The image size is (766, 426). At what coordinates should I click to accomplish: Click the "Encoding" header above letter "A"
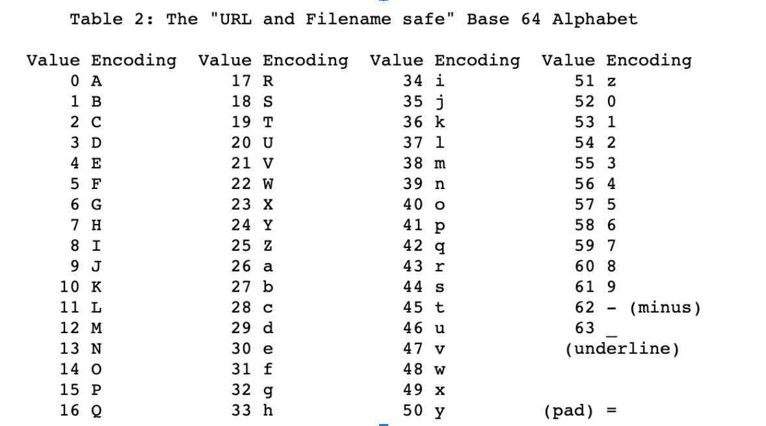pos(133,60)
